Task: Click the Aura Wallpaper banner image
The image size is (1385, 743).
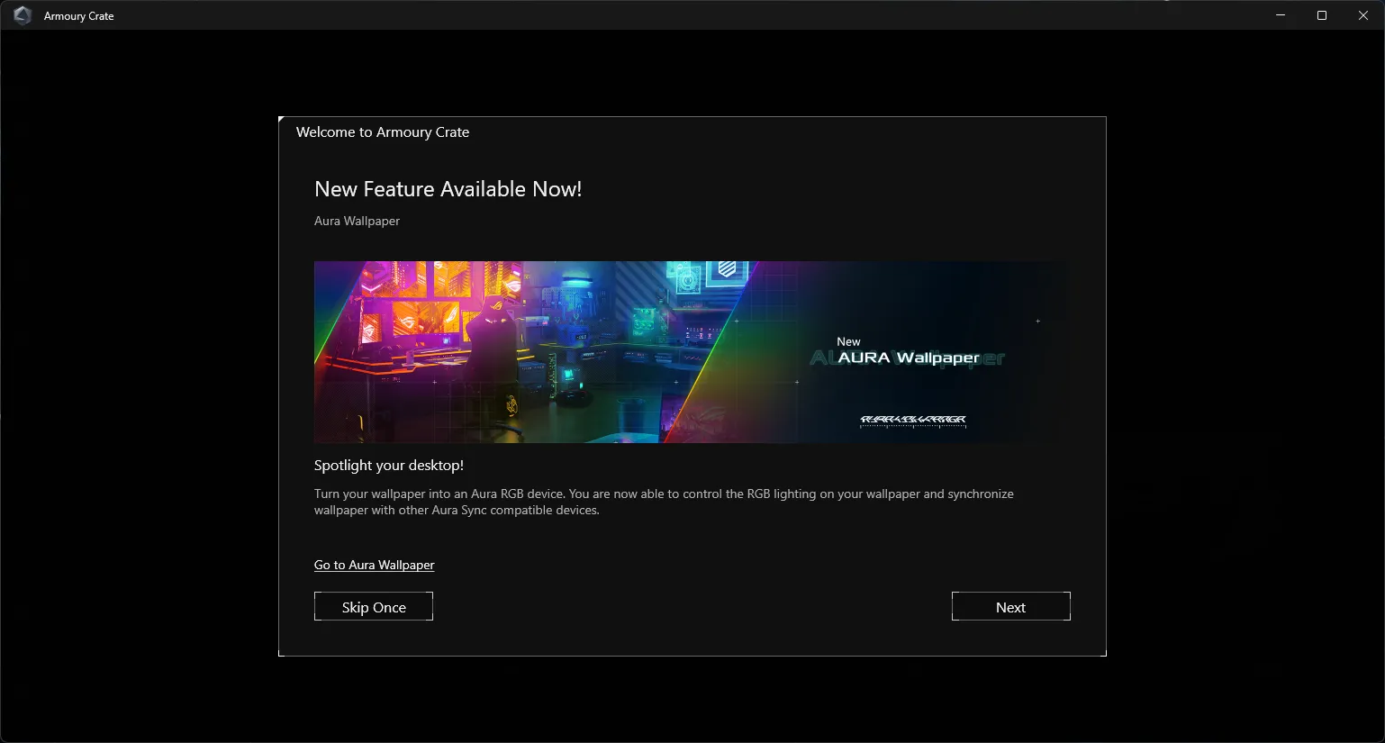Action: coord(692,352)
